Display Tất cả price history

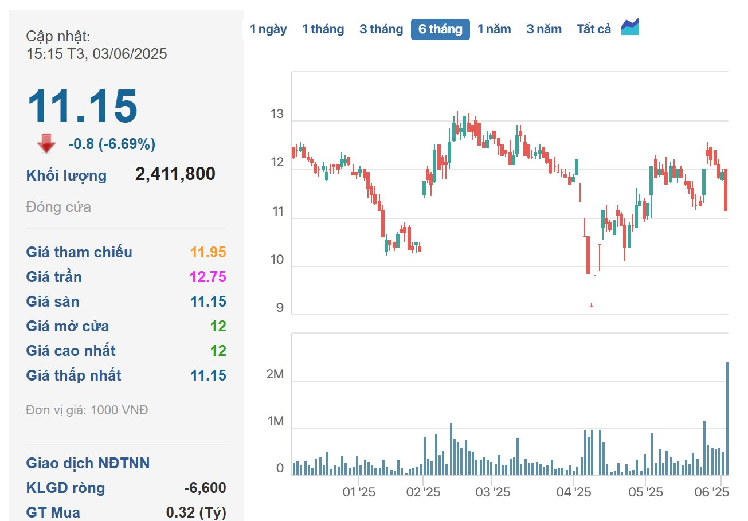(594, 29)
